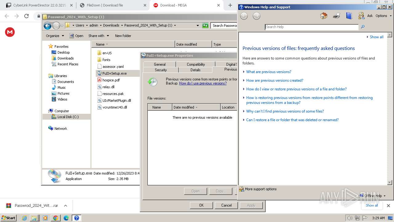
Task: Close the FileDown tab
Action: tap(145, 5)
